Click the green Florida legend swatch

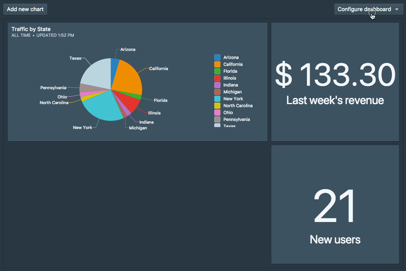(217, 71)
